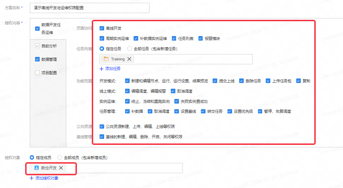Click the folder icon in Training tag
343x188 pixels.
click(106, 59)
